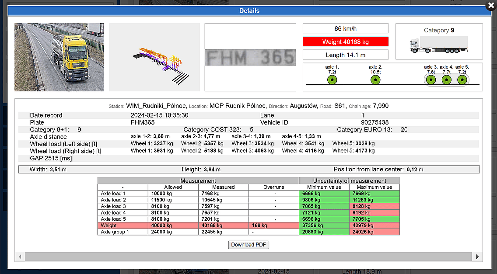This screenshot has width=497, height=274.
Task: Click the 86 km/h speed field
Action: tap(346, 29)
